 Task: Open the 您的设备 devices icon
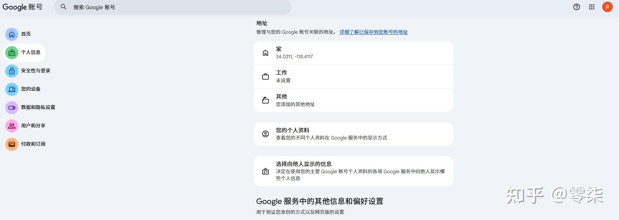[12, 89]
